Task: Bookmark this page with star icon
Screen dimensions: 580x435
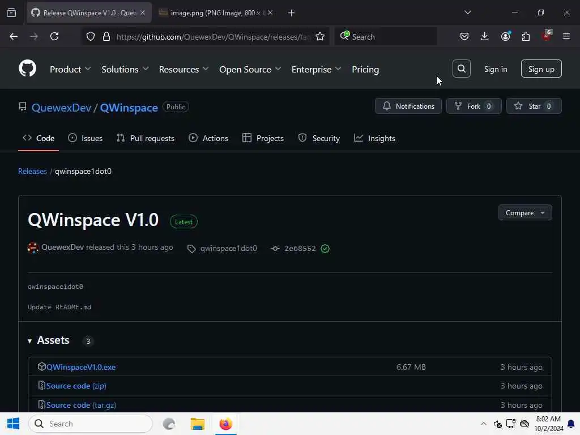Action: 320,37
